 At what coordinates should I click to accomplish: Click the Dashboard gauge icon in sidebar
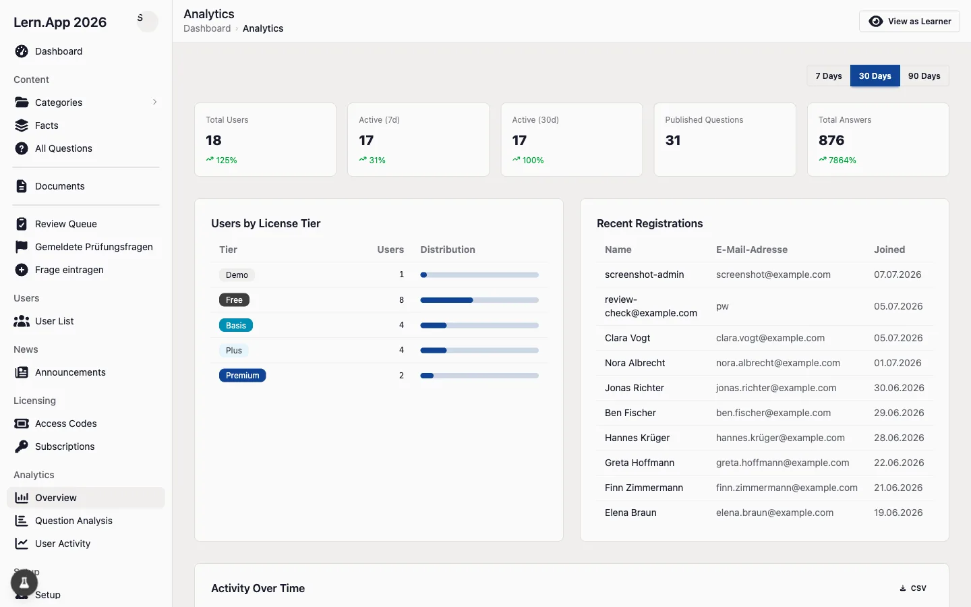pos(22,51)
